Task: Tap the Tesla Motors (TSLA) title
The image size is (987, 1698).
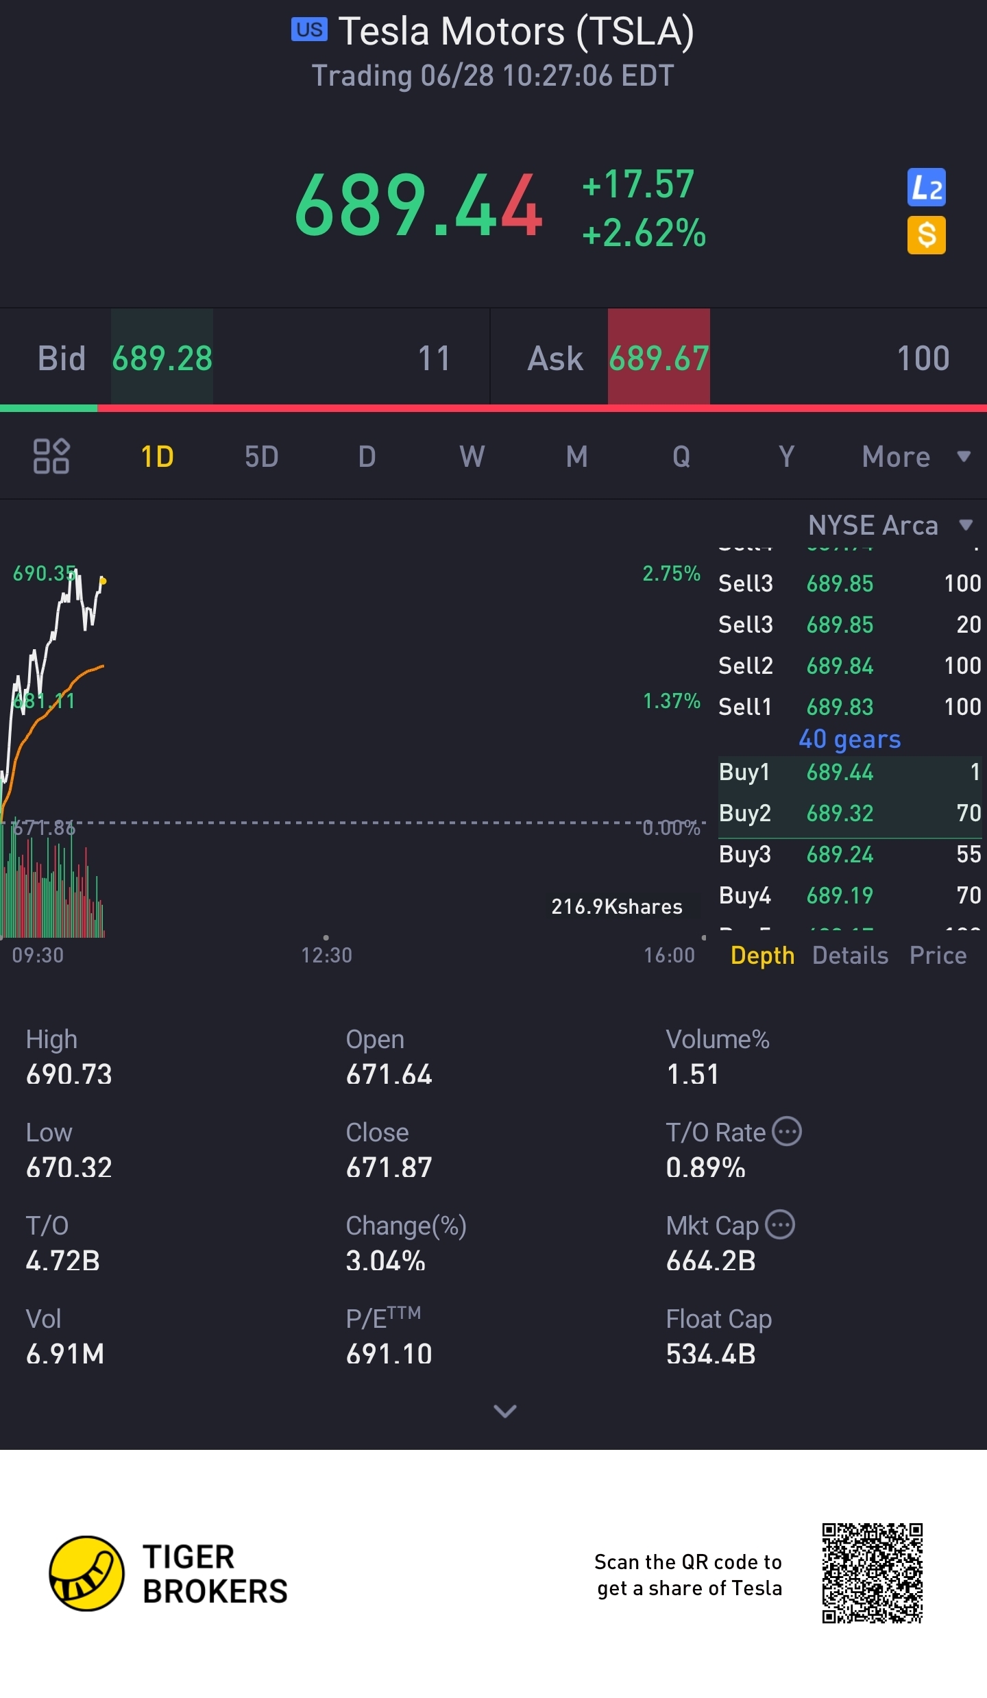Action: pyautogui.click(x=516, y=31)
